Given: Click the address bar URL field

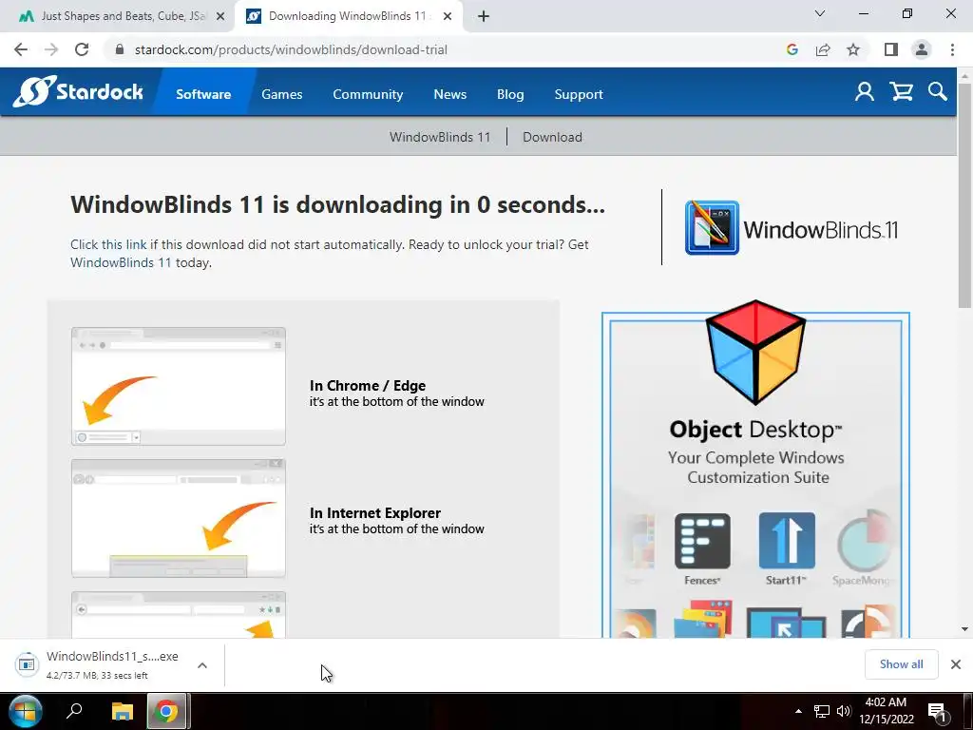Looking at the screenshot, I should point(447,49).
